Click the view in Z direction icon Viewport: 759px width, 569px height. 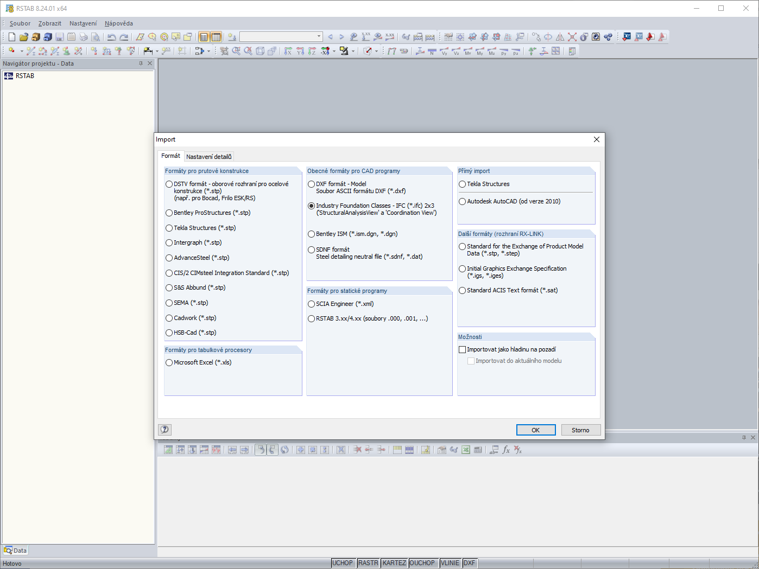click(312, 51)
